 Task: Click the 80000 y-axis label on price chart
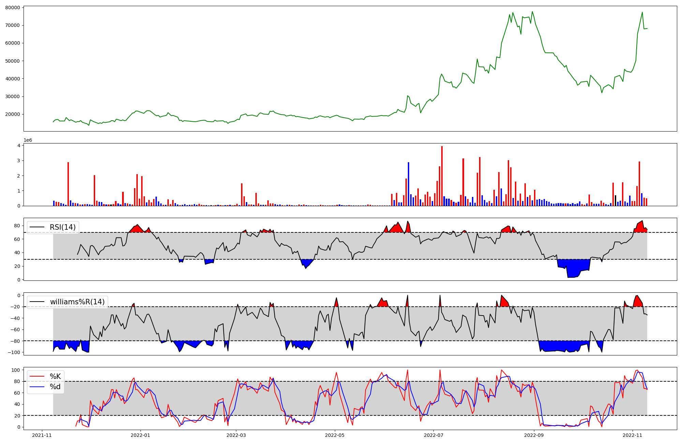13,7
